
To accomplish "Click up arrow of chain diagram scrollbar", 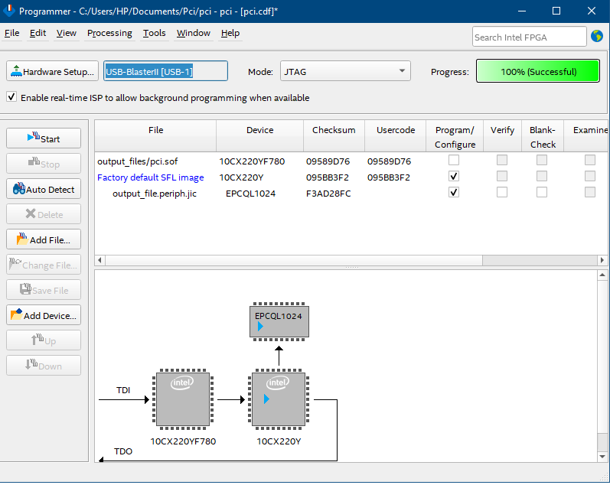I will pos(602,275).
